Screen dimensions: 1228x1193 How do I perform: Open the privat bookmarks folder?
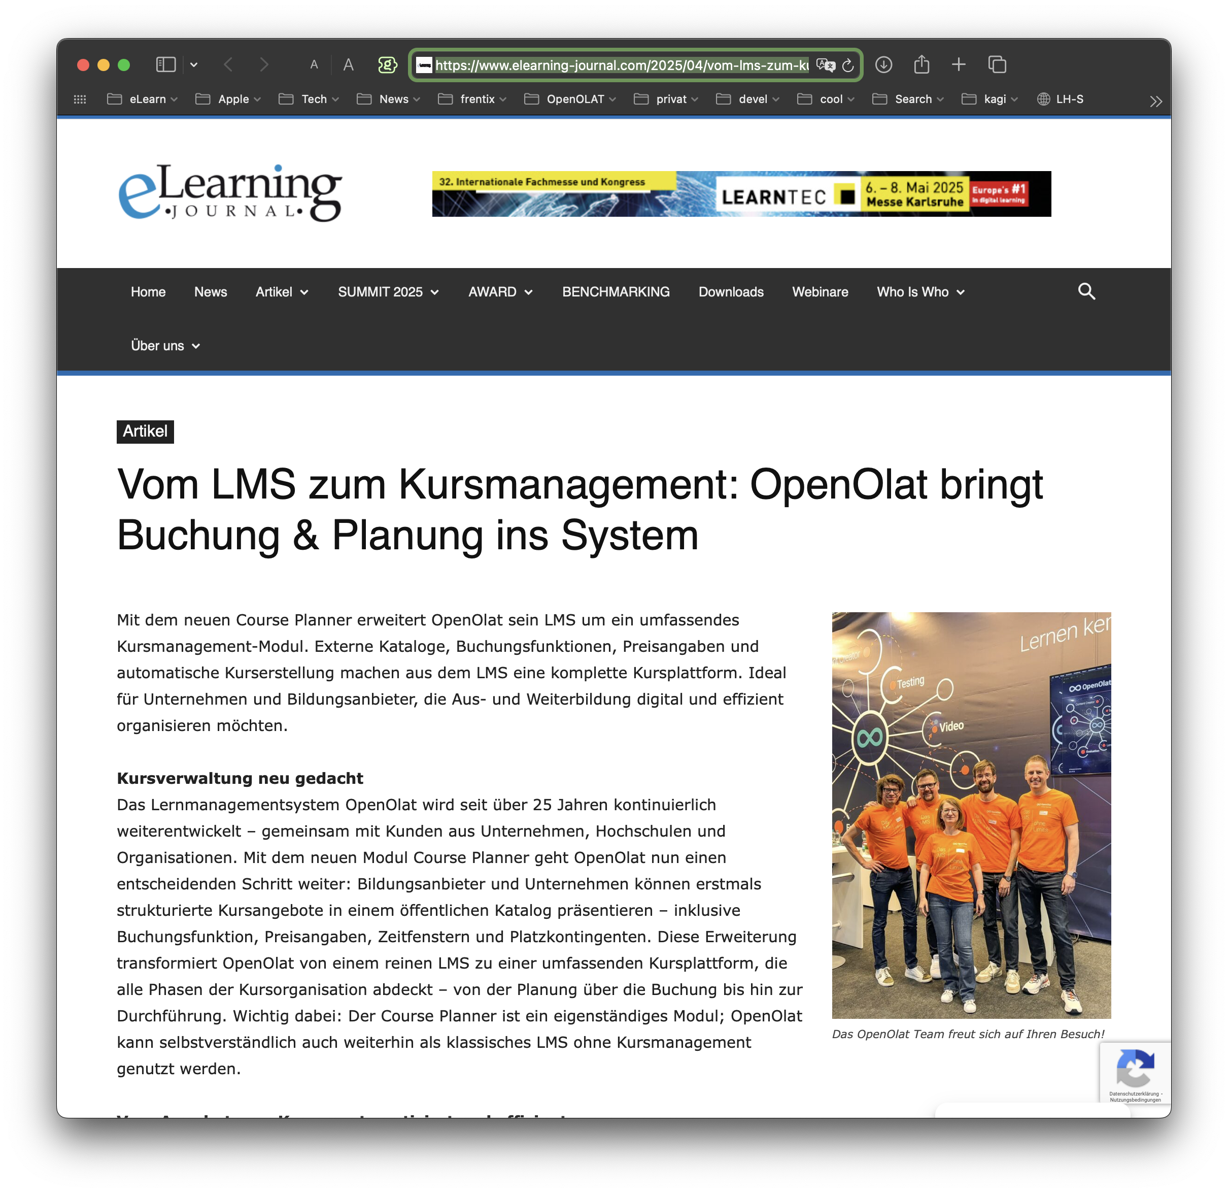click(666, 99)
